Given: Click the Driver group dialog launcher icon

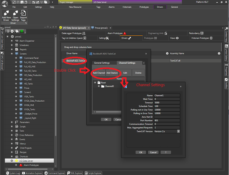Looking at the screenshot, I should click(26, 23).
